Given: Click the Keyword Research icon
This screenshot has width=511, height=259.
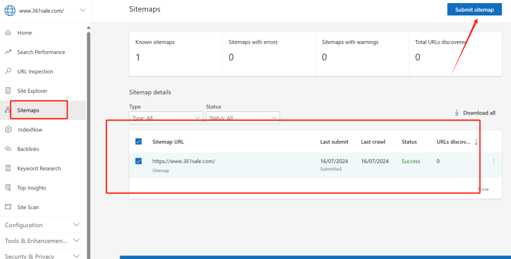Looking at the screenshot, I should click(x=8, y=169).
